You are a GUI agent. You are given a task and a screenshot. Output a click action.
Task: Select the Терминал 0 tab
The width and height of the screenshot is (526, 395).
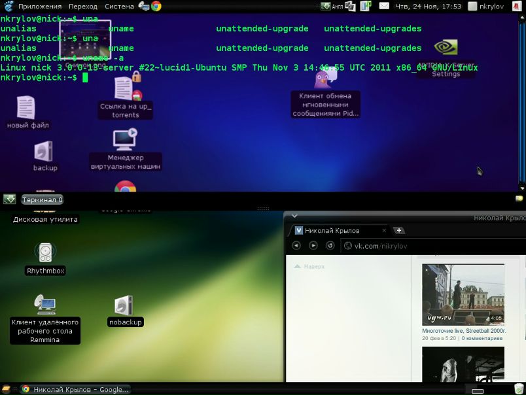[43, 199]
